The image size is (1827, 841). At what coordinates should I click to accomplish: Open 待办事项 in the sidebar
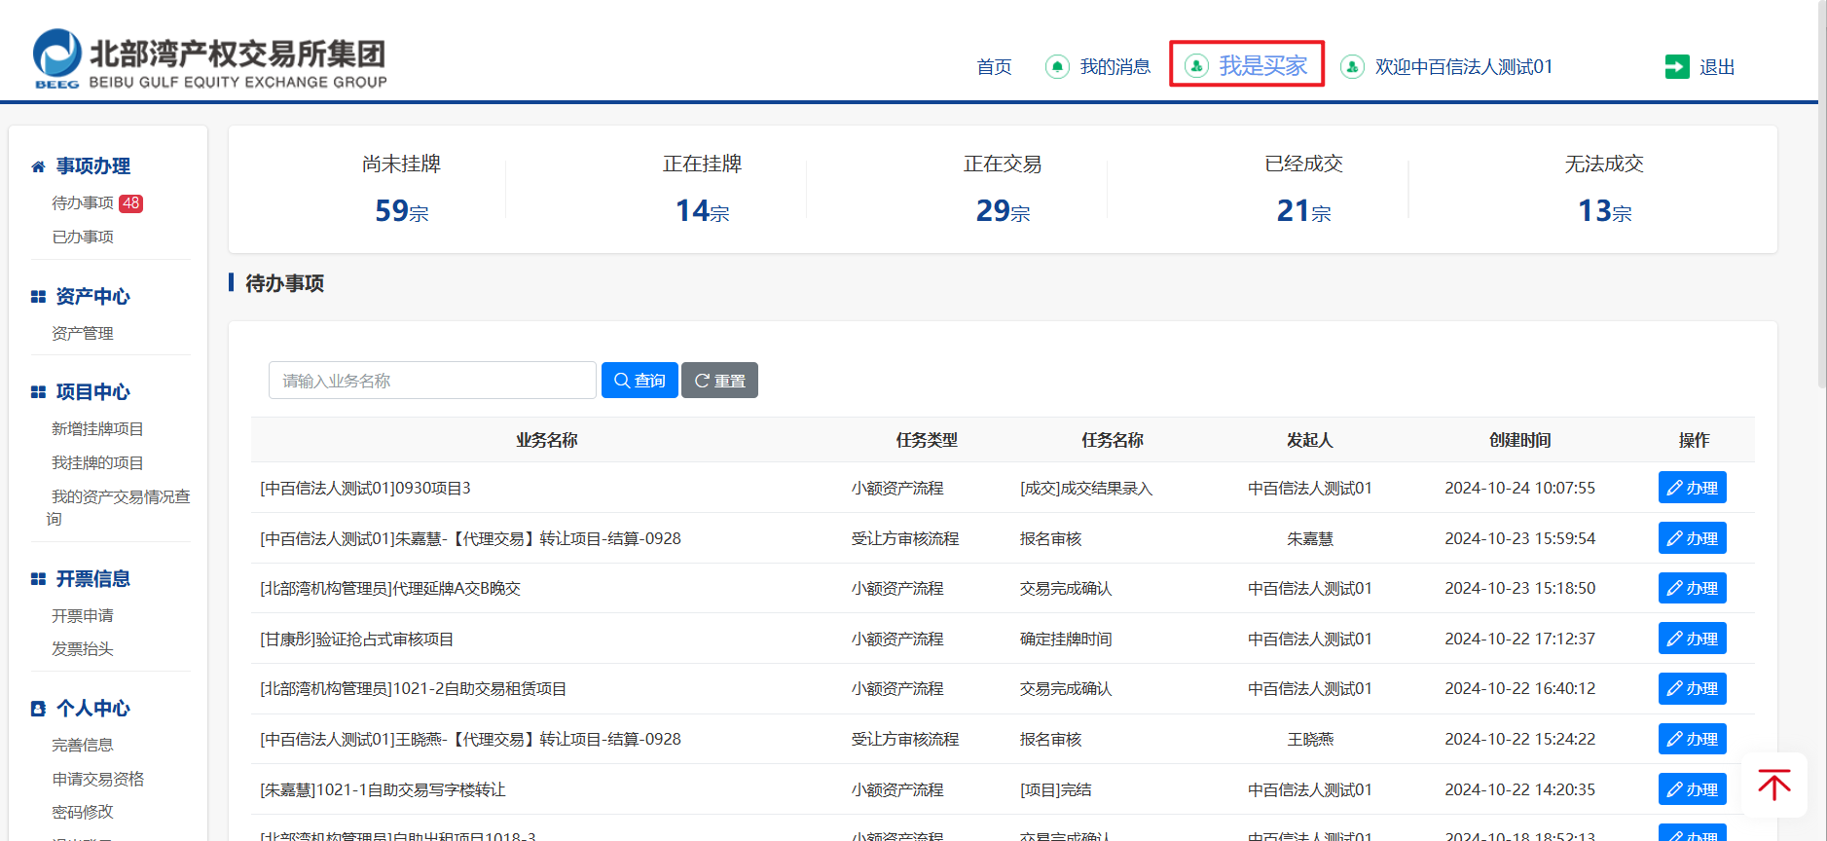83,202
